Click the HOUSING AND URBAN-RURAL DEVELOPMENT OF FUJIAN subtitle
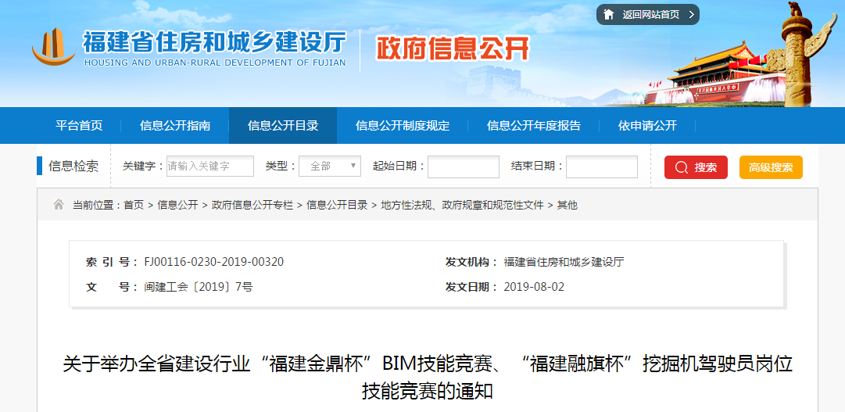The width and height of the screenshot is (845, 412). click(x=215, y=63)
